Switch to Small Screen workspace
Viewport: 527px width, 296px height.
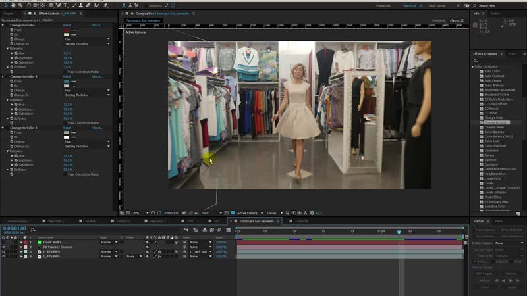point(437,6)
